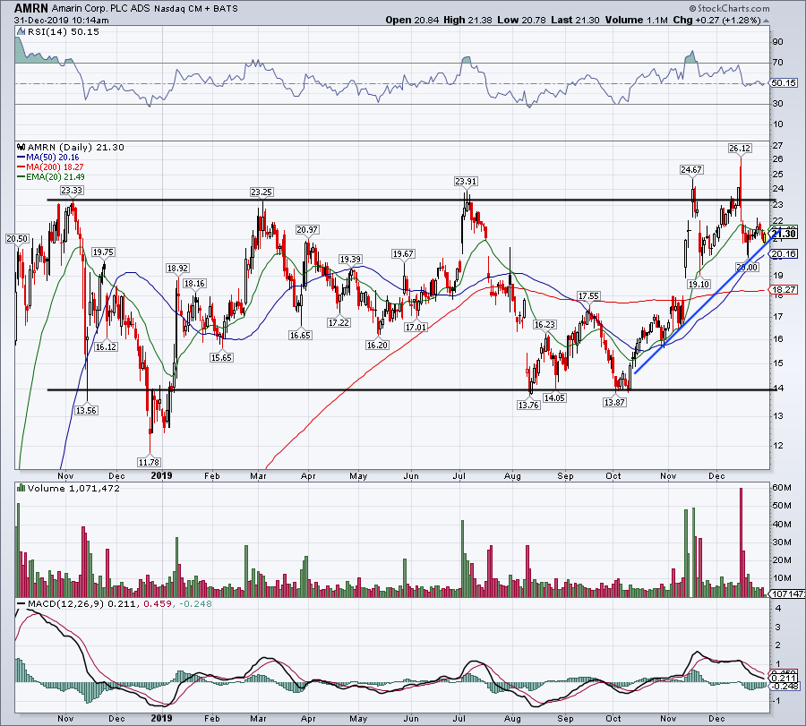Click the 13.76 August low label
This screenshot has width=806, height=726.
(527, 405)
